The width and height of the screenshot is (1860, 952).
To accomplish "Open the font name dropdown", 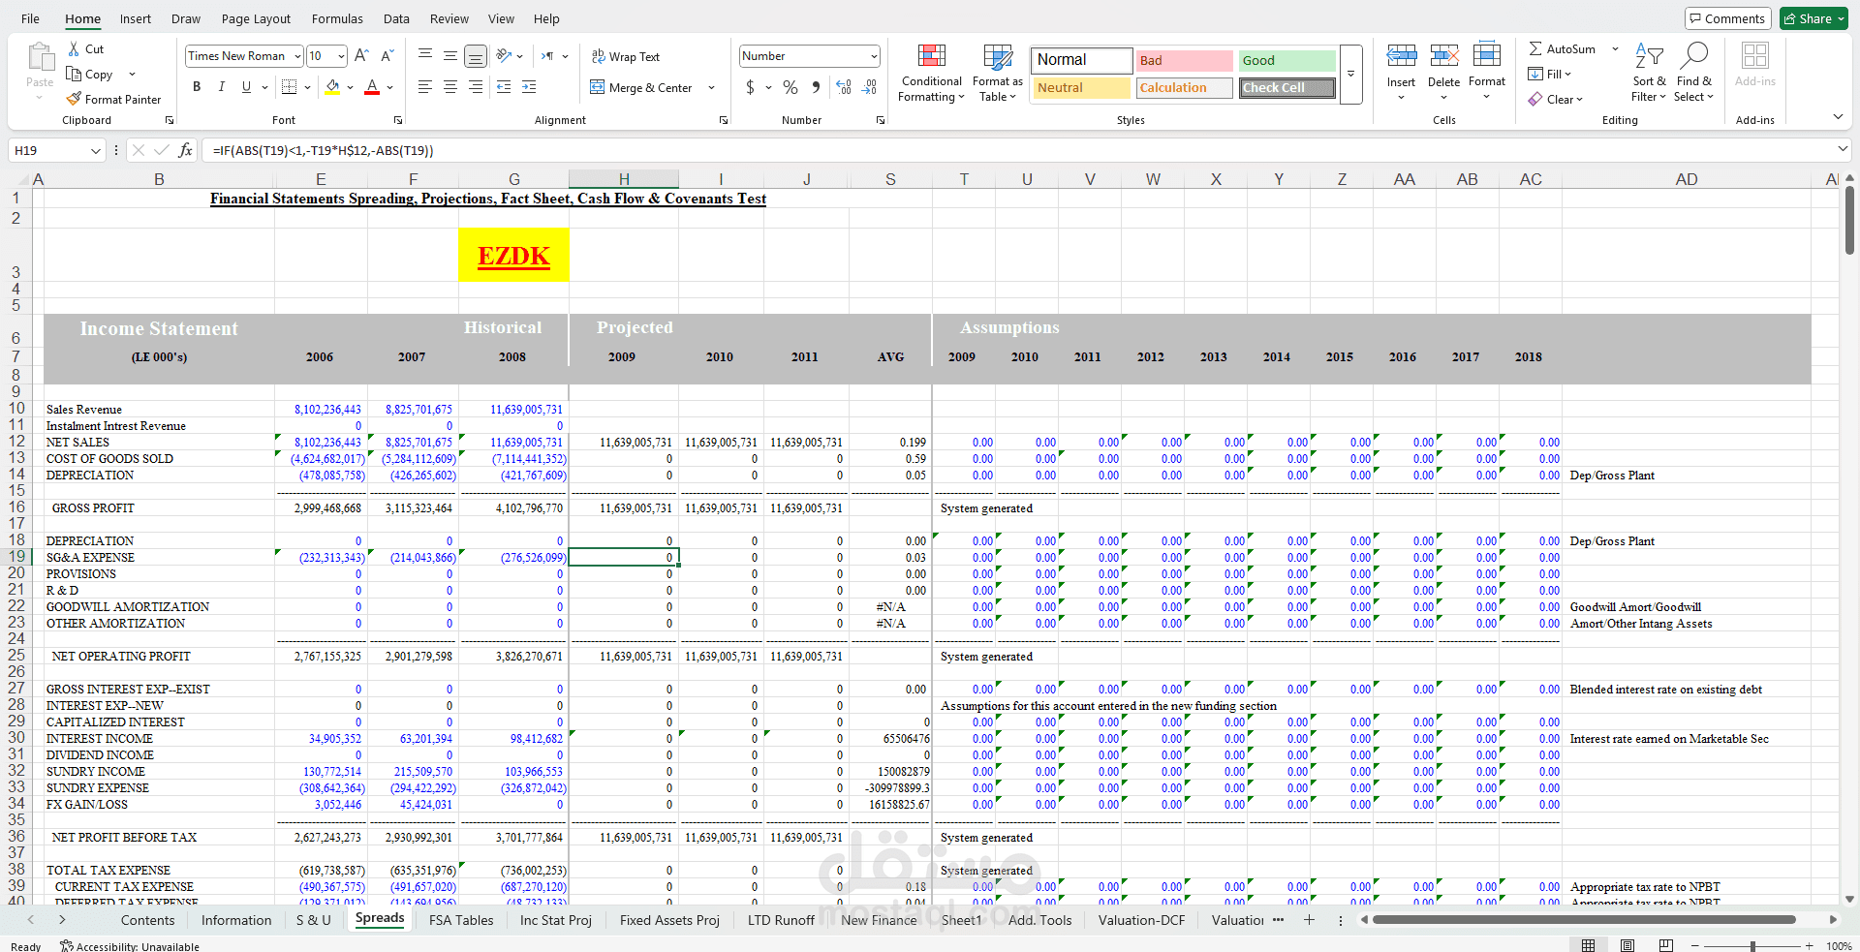I will click(297, 56).
